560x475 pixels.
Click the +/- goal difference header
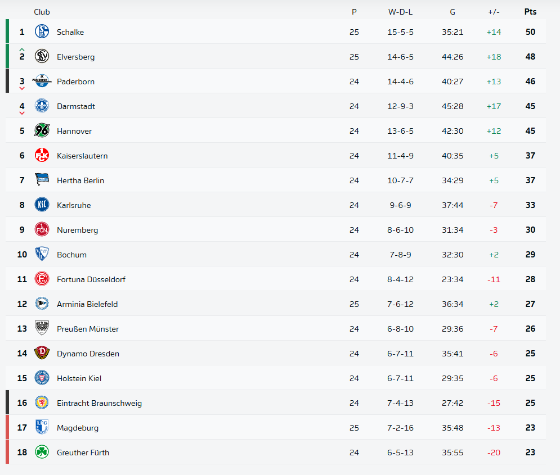(x=494, y=12)
